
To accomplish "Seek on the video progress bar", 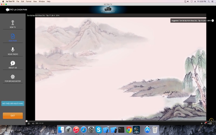I will (x=121, y=121).
